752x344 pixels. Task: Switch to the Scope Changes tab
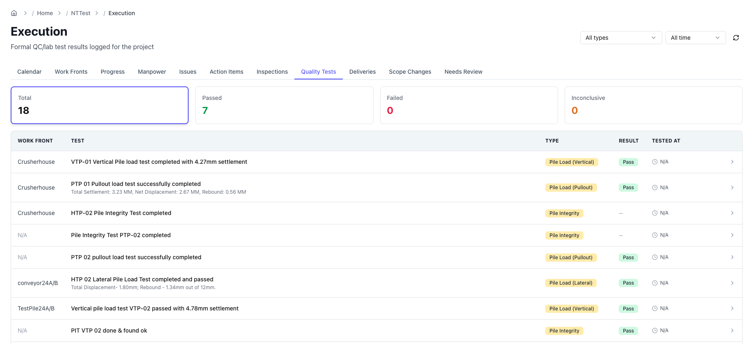coord(410,72)
